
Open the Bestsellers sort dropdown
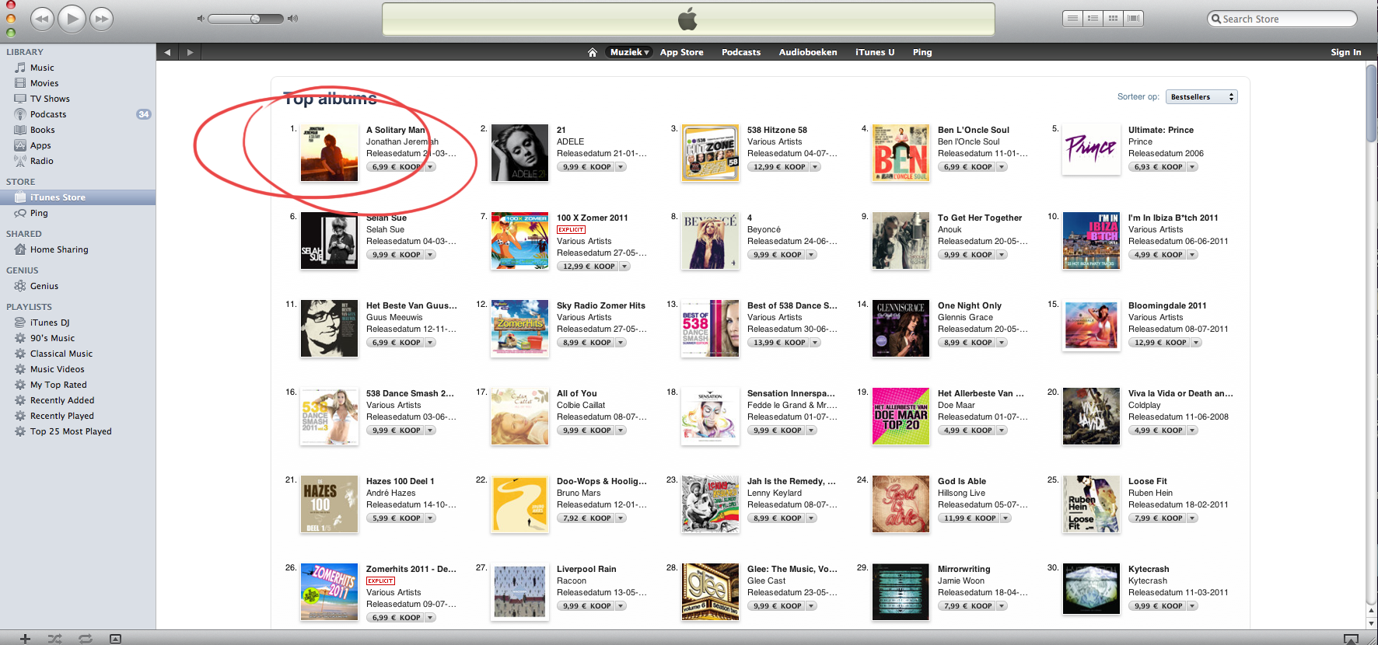pyautogui.click(x=1201, y=97)
